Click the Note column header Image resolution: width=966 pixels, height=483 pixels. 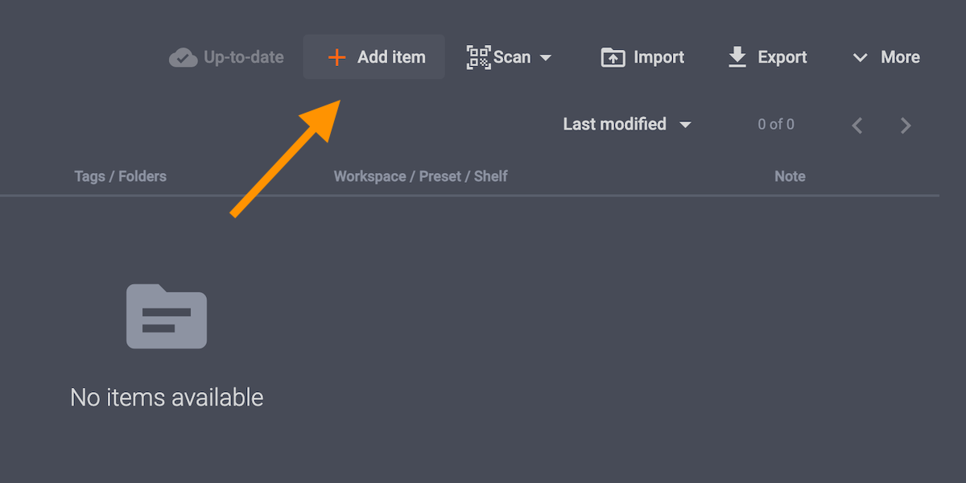(x=790, y=176)
